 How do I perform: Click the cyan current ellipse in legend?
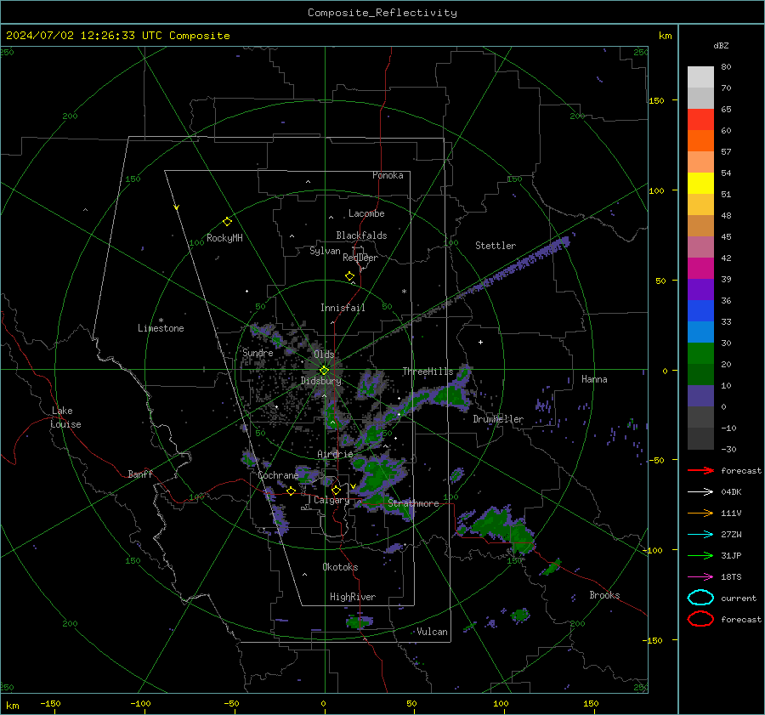700,598
